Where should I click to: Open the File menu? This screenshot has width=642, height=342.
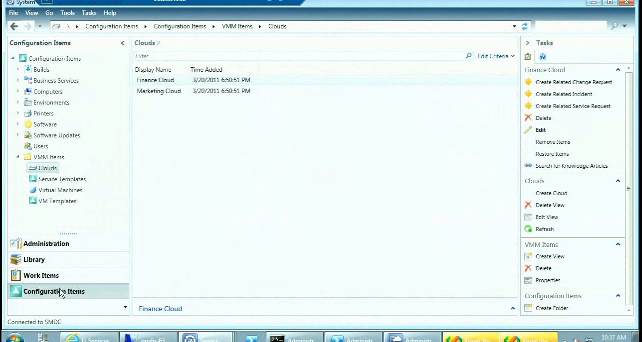point(13,13)
